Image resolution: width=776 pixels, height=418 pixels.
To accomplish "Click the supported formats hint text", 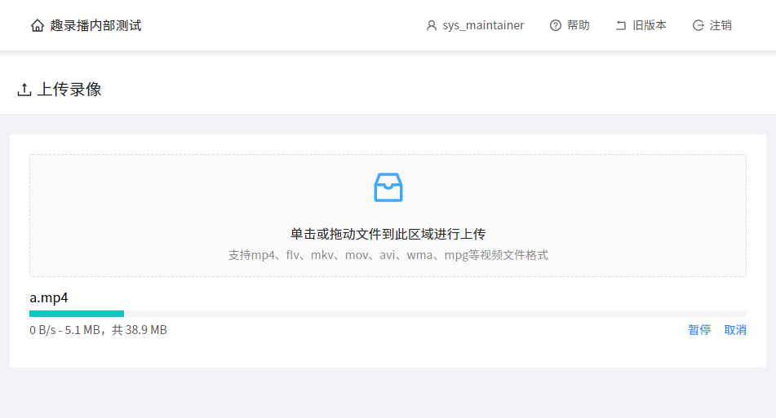I will (x=388, y=255).
